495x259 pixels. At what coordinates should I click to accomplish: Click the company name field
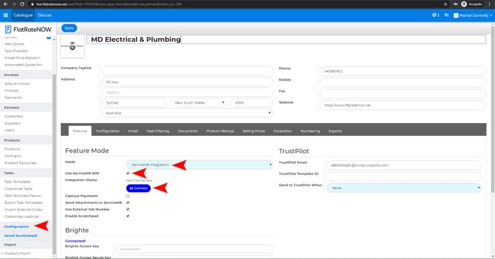point(286,40)
